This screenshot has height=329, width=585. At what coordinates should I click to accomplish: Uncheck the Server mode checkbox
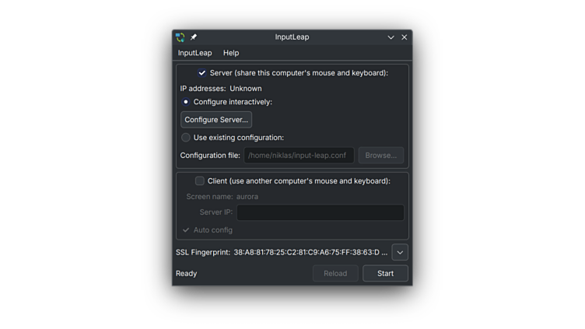(x=202, y=73)
